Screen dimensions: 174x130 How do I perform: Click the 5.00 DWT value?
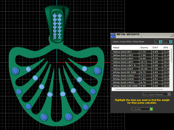point(155,75)
